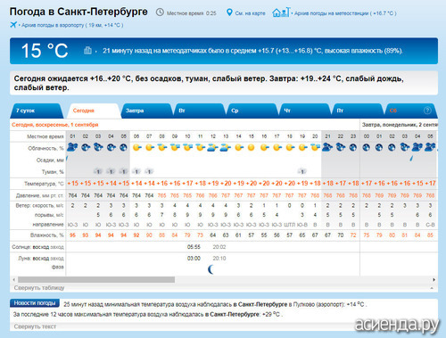This screenshot has height=338, width=446.
Task: Click the map pin icon
Action: (x=229, y=12)
